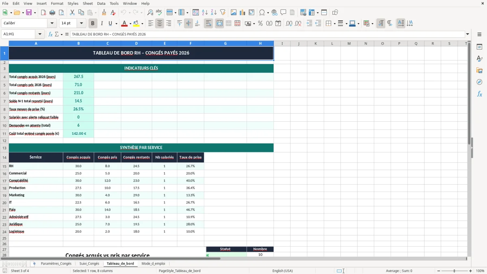Open the Format menu

(x=57, y=3)
